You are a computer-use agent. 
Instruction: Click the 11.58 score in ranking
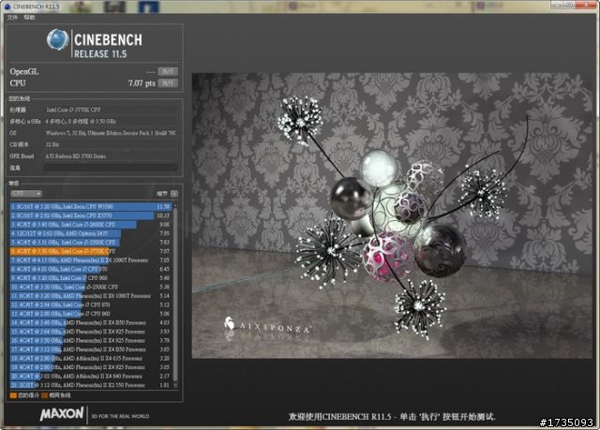coord(164,206)
